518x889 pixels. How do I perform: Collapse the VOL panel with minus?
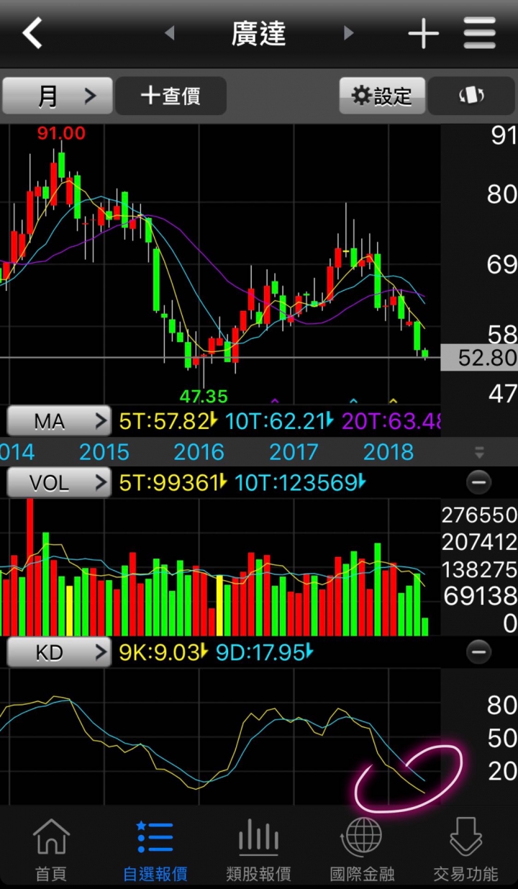click(478, 482)
